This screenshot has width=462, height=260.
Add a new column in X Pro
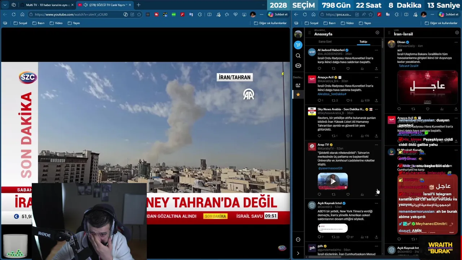click(298, 66)
